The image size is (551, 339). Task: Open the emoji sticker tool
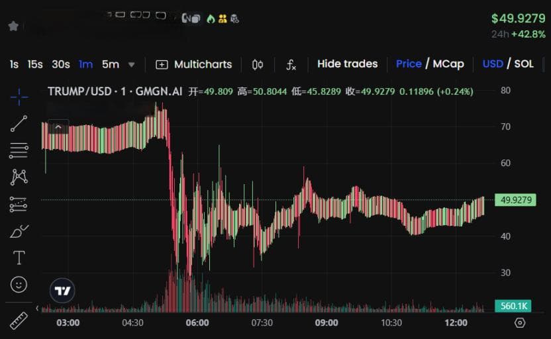click(19, 284)
